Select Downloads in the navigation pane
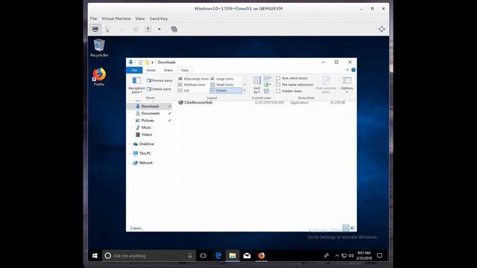The height and width of the screenshot is (268, 477). (x=150, y=106)
